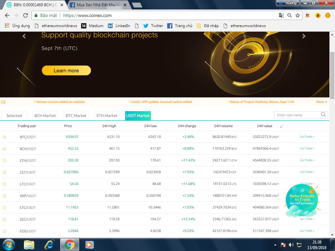
Task: Open the first ethereumworldnews bookmark
Action: [x=56, y=26]
